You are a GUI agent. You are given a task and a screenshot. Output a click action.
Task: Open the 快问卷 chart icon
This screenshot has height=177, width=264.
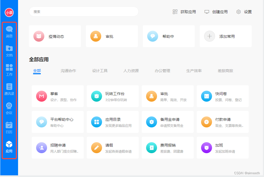click(207, 96)
